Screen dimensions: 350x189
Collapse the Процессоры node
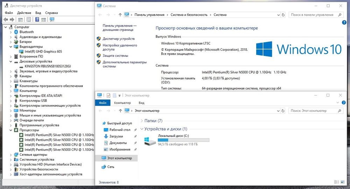pyautogui.click(x=11, y=130)
